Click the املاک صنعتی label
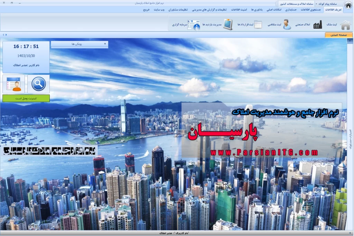This screenshot has height=236, width=354. pyautogui.click(x=302, y=25)
